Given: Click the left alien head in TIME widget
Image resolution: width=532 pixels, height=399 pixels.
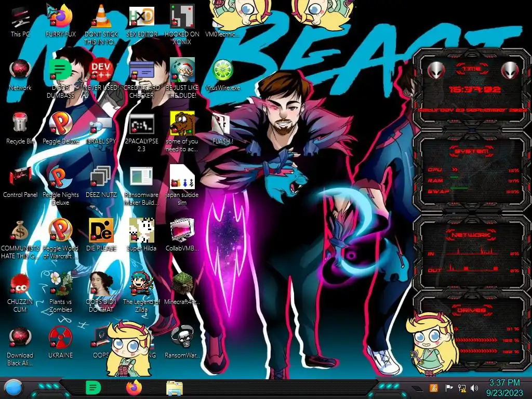Looking at the screenshot, I should (x=436, y=71).
